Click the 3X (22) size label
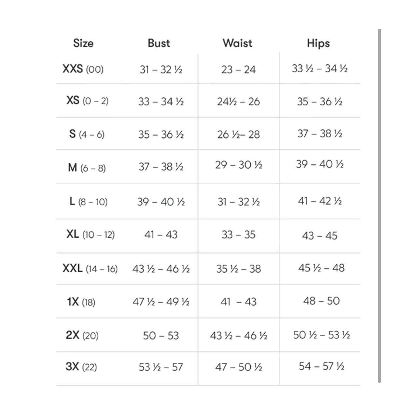This screenshot has height=418, width=418. 81,367
